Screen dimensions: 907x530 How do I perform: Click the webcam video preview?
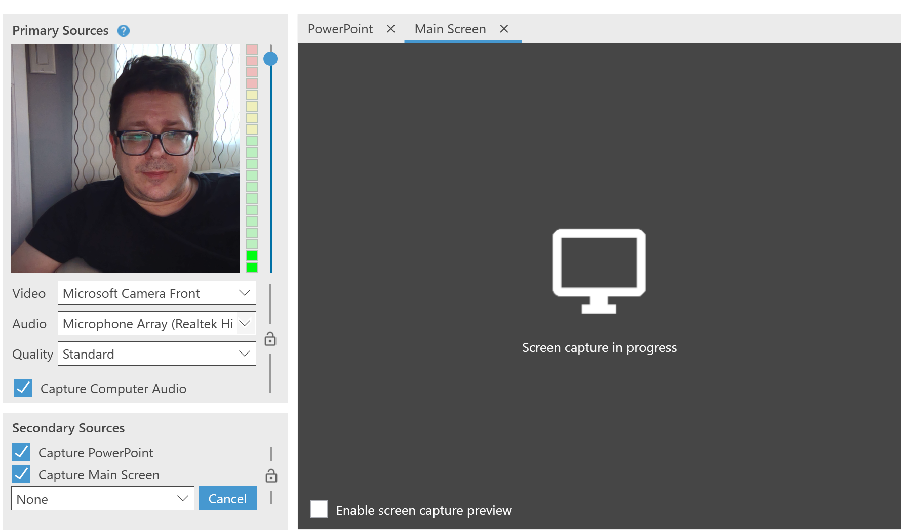coord(126,158)
